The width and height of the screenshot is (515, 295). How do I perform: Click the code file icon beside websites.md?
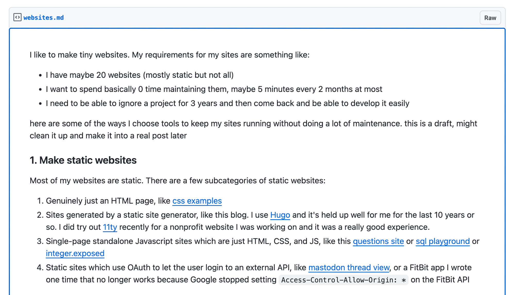[x=17, y=17]
